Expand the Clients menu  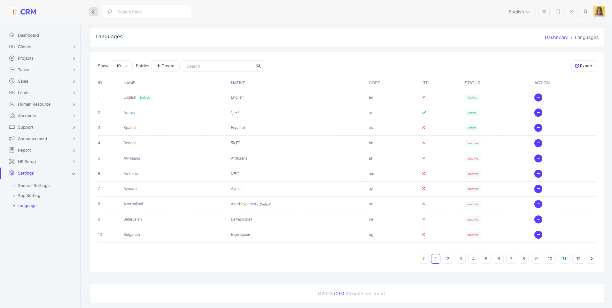point(43,47)
